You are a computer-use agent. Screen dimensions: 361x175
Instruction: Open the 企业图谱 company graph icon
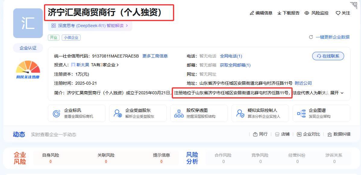pos(301,113)
